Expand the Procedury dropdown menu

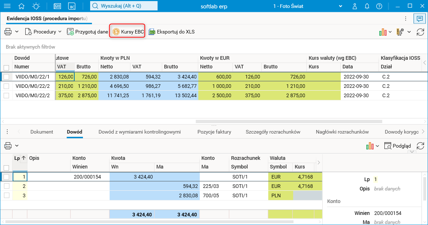click(x=43, y=32)
